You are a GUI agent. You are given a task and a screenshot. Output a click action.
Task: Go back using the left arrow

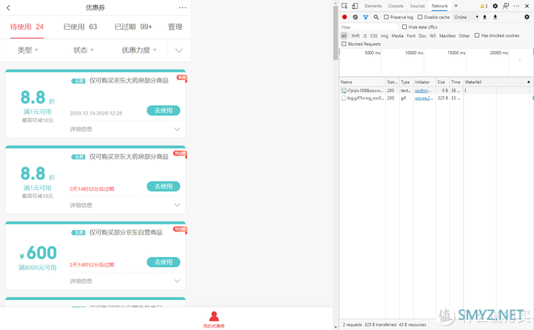(8, 8)
